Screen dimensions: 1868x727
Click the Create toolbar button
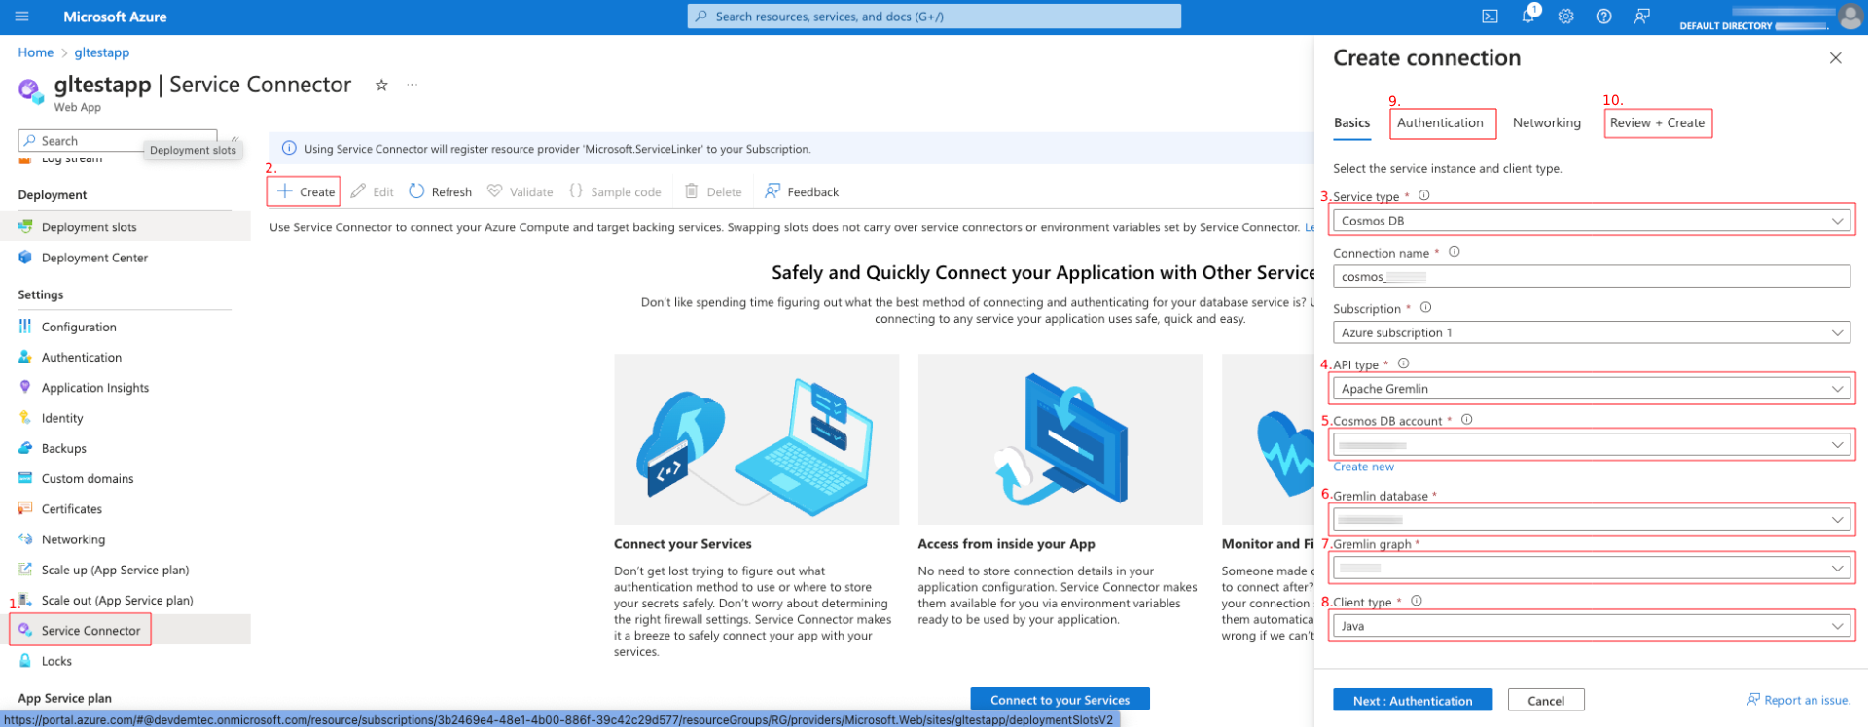305,191
